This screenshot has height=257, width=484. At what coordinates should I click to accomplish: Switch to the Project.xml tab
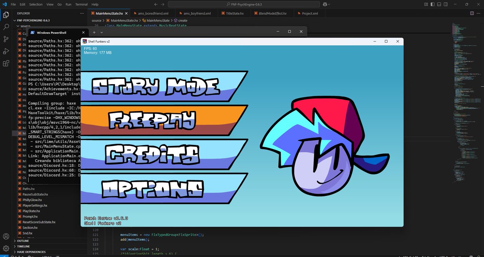[309, 13]
